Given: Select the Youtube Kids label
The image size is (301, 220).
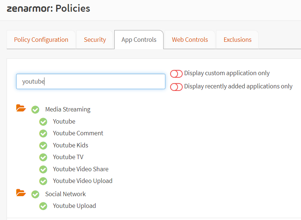Looking at the screenshot, I should (71, 145).
